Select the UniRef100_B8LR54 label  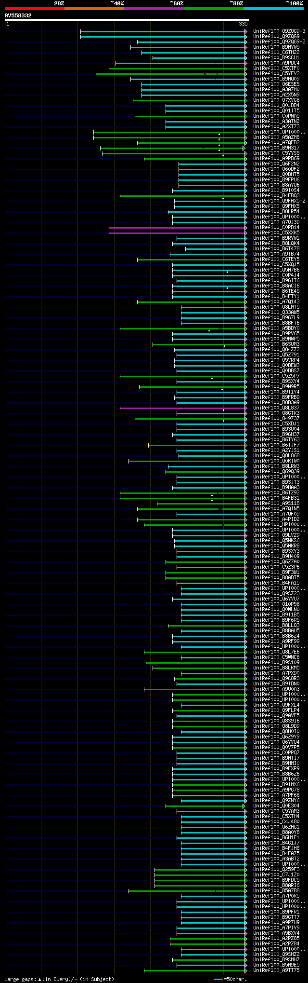(x=277, y=211)
